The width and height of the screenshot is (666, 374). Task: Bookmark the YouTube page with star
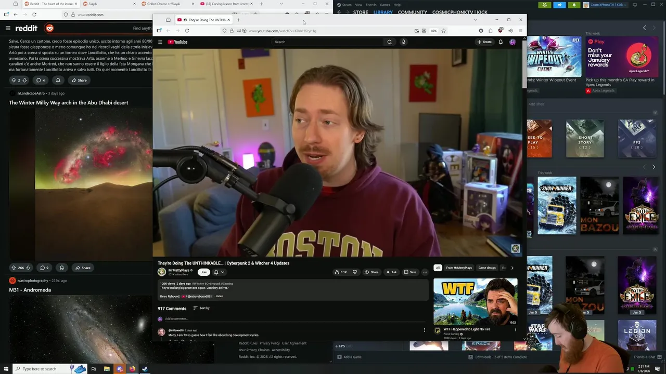coord(443,31)
